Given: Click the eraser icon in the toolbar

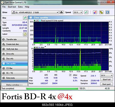Looking at the screenshot, I should click(95, 12).
